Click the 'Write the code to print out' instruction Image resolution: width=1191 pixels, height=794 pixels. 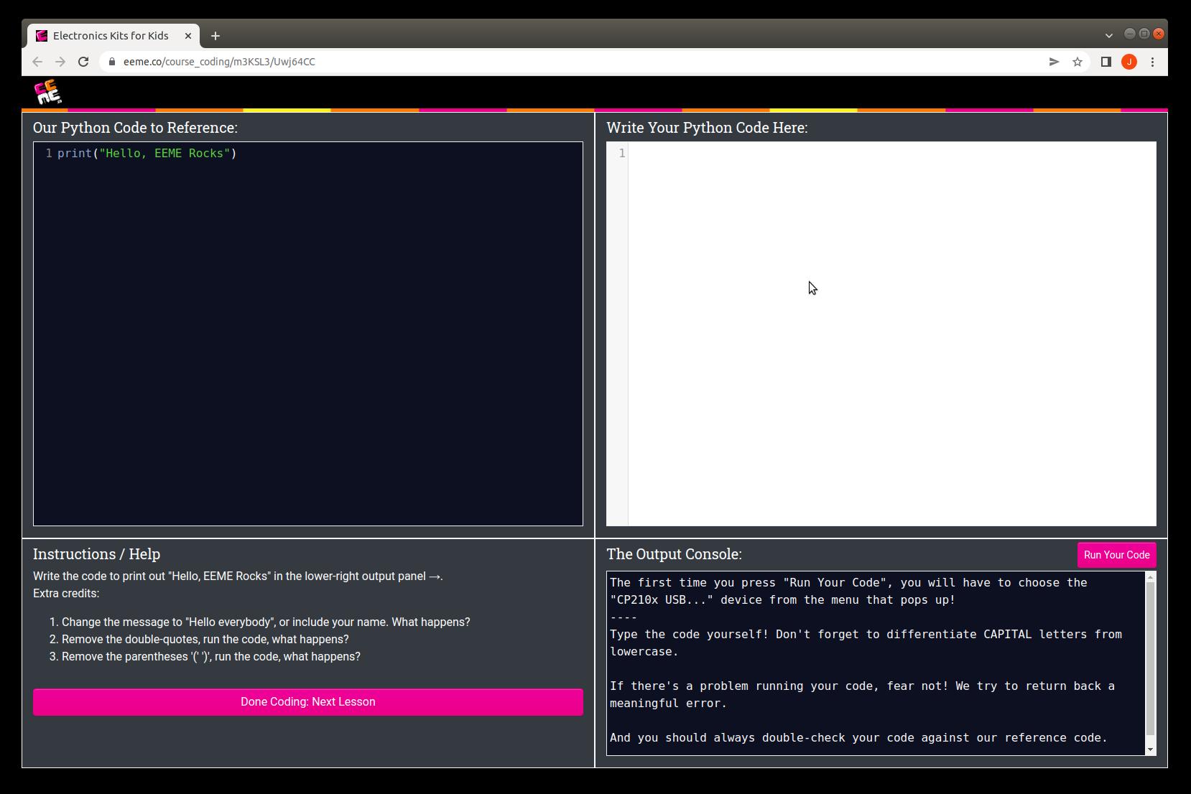(238, 576)
